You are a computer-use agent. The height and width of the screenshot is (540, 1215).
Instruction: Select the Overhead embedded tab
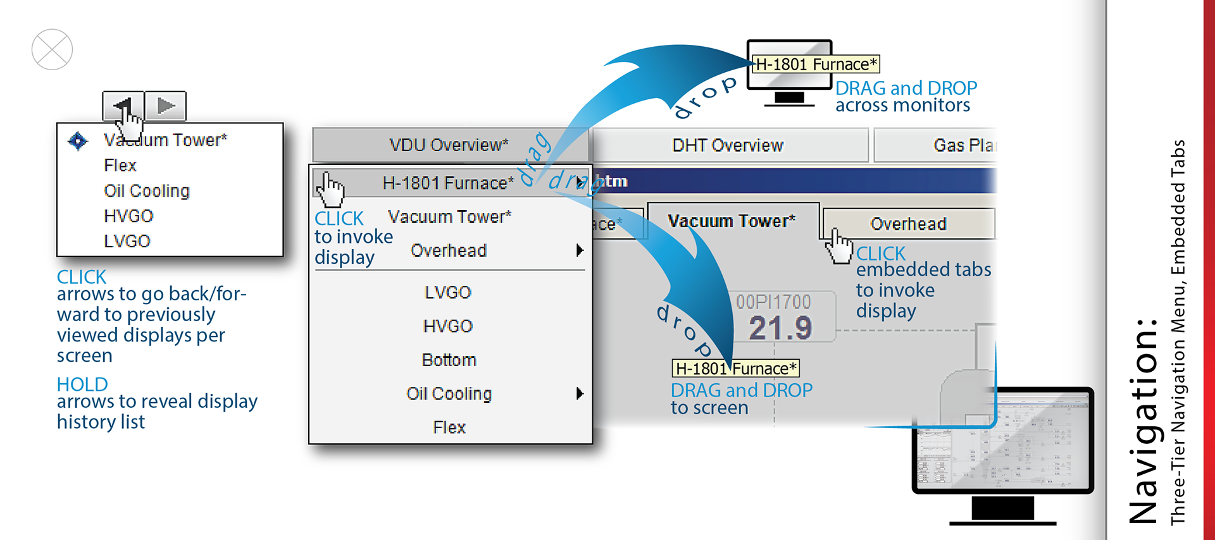pos(908,224)
